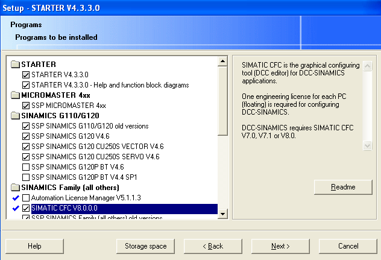The height and width of the screenshot is (260, 381).
Task: Select SSP SINAMICS G120 CU250S SERVO text
Action: (95, 157)
